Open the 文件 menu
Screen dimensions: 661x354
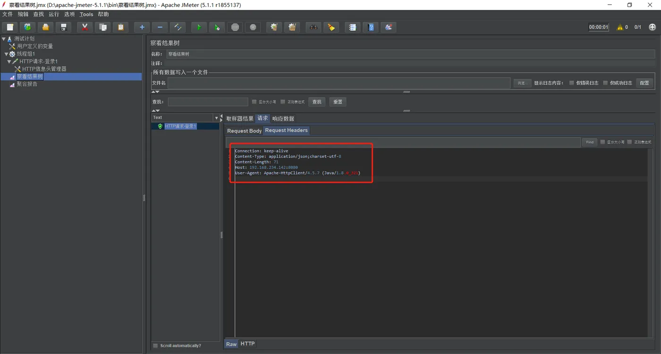pos(8,15)
